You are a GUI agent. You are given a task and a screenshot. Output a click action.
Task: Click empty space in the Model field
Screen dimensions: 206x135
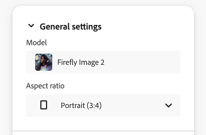tap(142, 62)
